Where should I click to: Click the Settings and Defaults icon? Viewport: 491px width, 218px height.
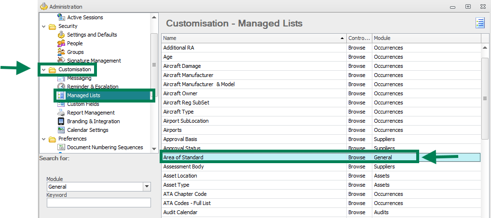pos(61,35)
